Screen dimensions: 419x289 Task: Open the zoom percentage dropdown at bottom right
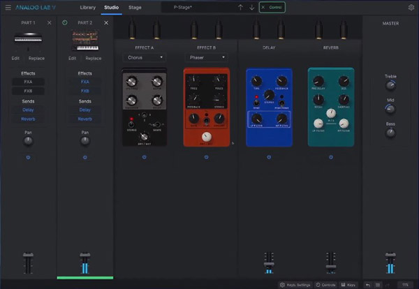(x=404, y=285)
